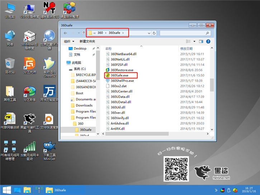Launch 下载工具 MiniGet from the desktop
The image size is (260, 195).
click(49, 147)
